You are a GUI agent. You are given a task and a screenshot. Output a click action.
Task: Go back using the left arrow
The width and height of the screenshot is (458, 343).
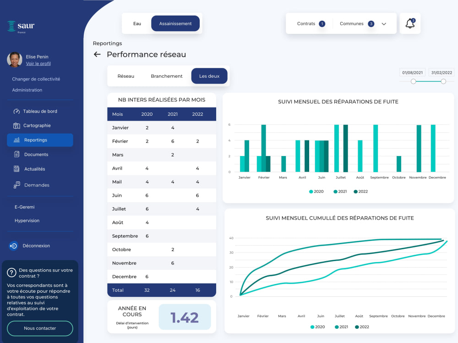pos(97,54)
